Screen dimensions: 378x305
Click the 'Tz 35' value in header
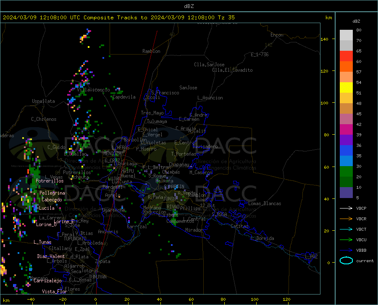coord(226,18)
